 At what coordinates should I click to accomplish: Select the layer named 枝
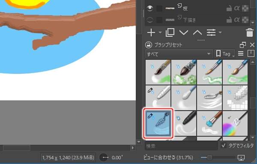[185, 9]
